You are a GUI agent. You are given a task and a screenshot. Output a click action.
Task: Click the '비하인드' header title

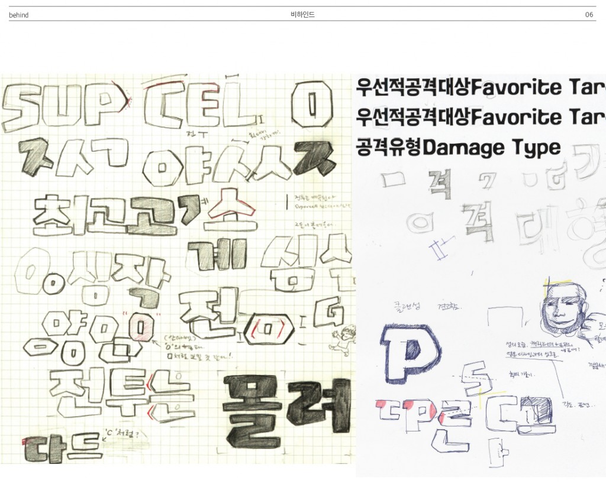302,15
